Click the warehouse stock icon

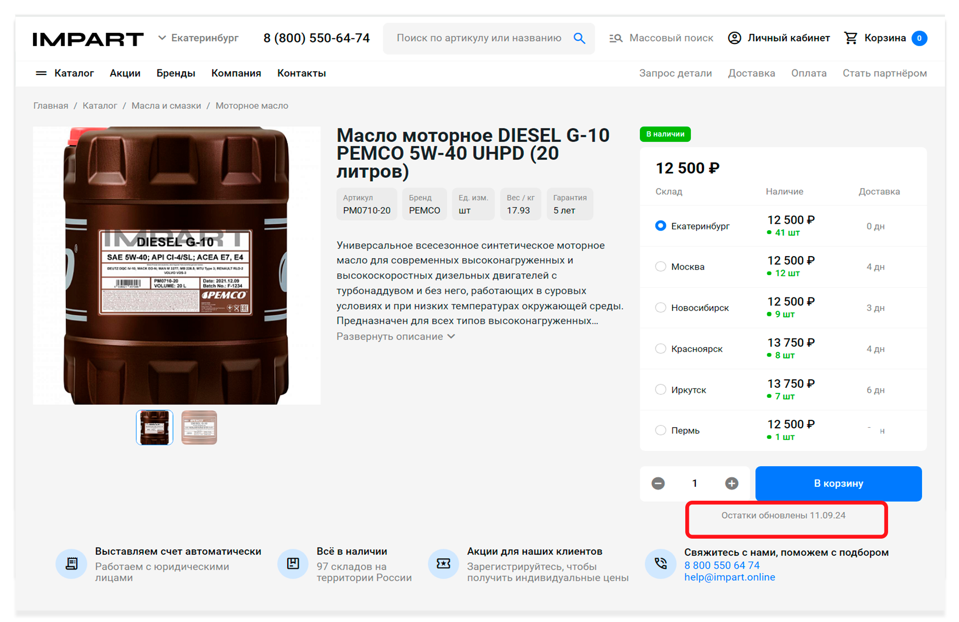click(293, 564)
